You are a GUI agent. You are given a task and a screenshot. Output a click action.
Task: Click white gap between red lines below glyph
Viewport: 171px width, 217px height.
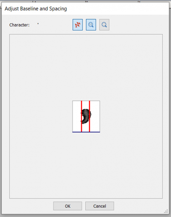click(85, 128)
